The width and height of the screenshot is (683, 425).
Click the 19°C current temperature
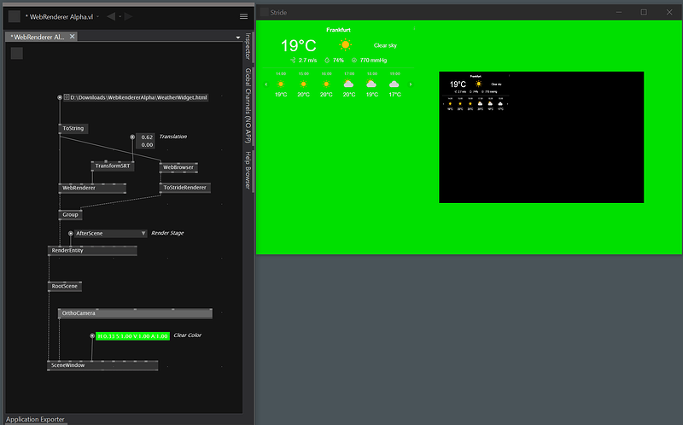[298, 46]
